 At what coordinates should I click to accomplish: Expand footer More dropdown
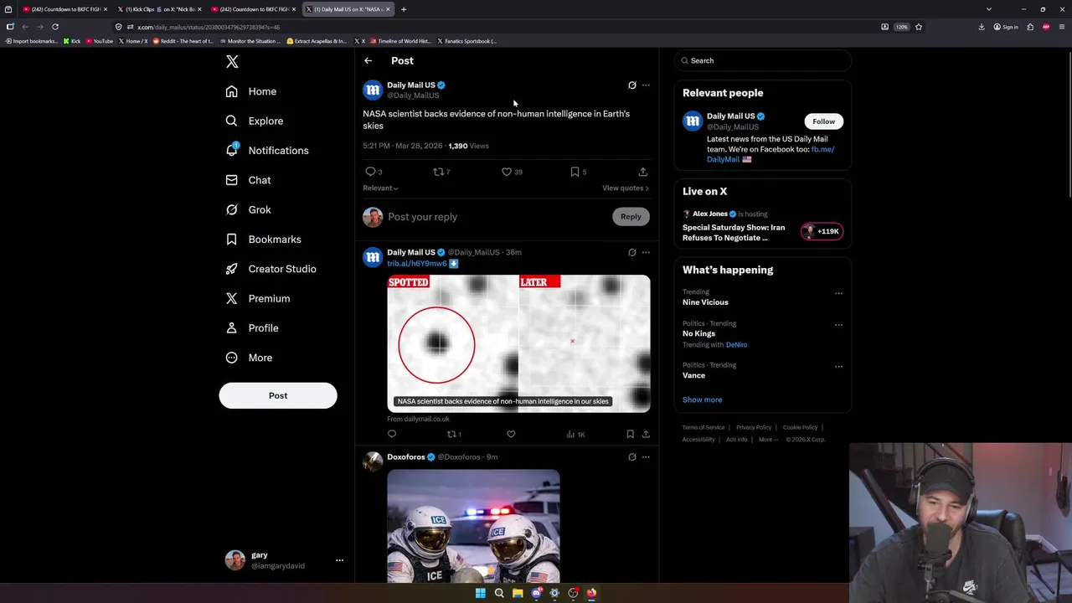pos(768,440)
